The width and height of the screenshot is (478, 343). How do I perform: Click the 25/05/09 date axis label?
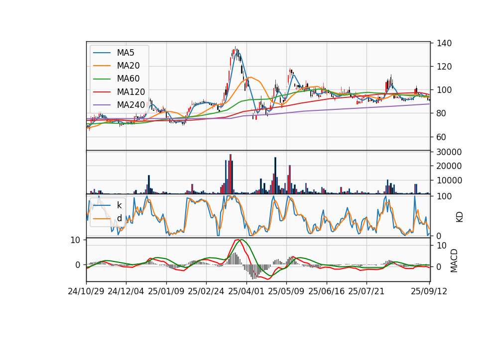pyautogui.click(x=286, y=291)
